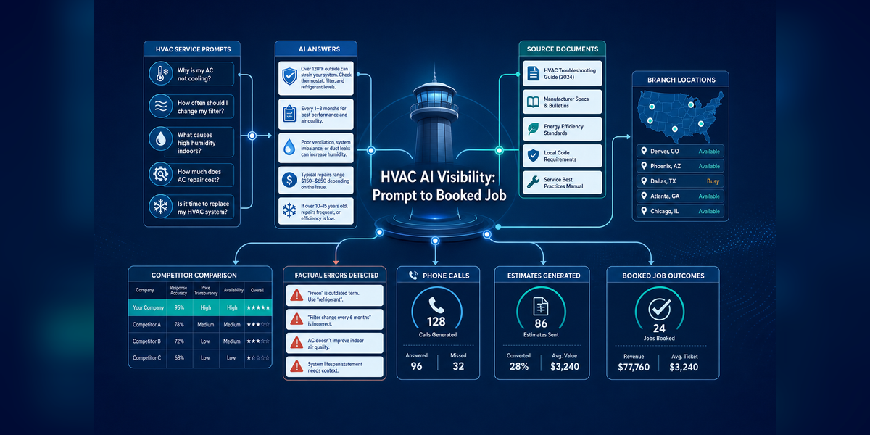Click the gear wrench icon beside repair cost prompt
870x435 pixels.
pos(159,173)
